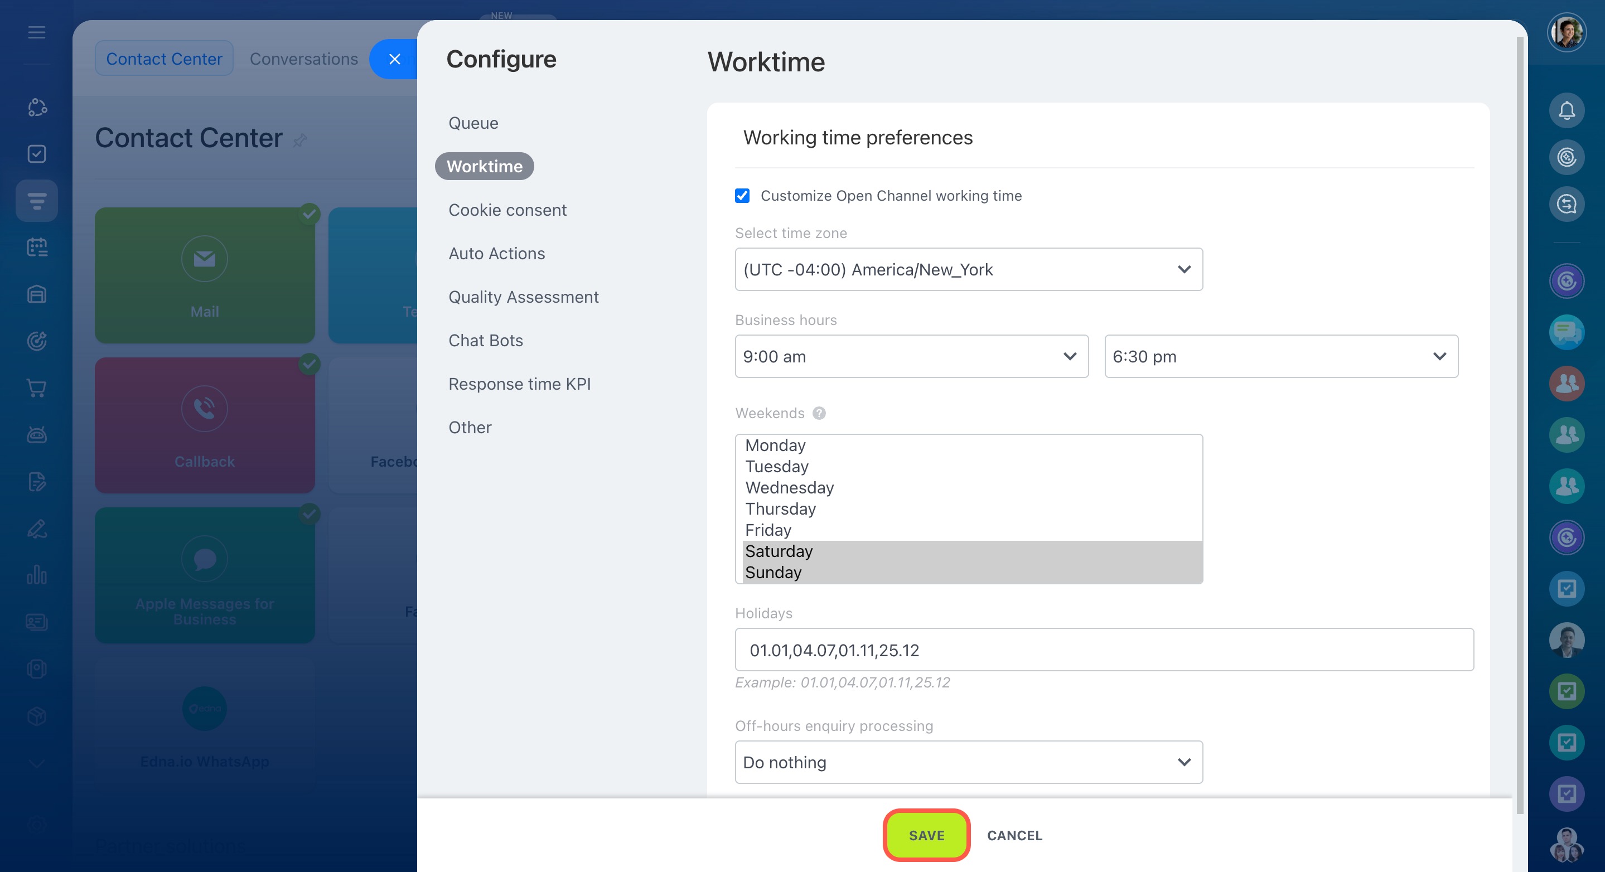The width and height of the screenshot is (1605, 872).
Task: Open the Cookie consent section
Action: pos(507,210)
